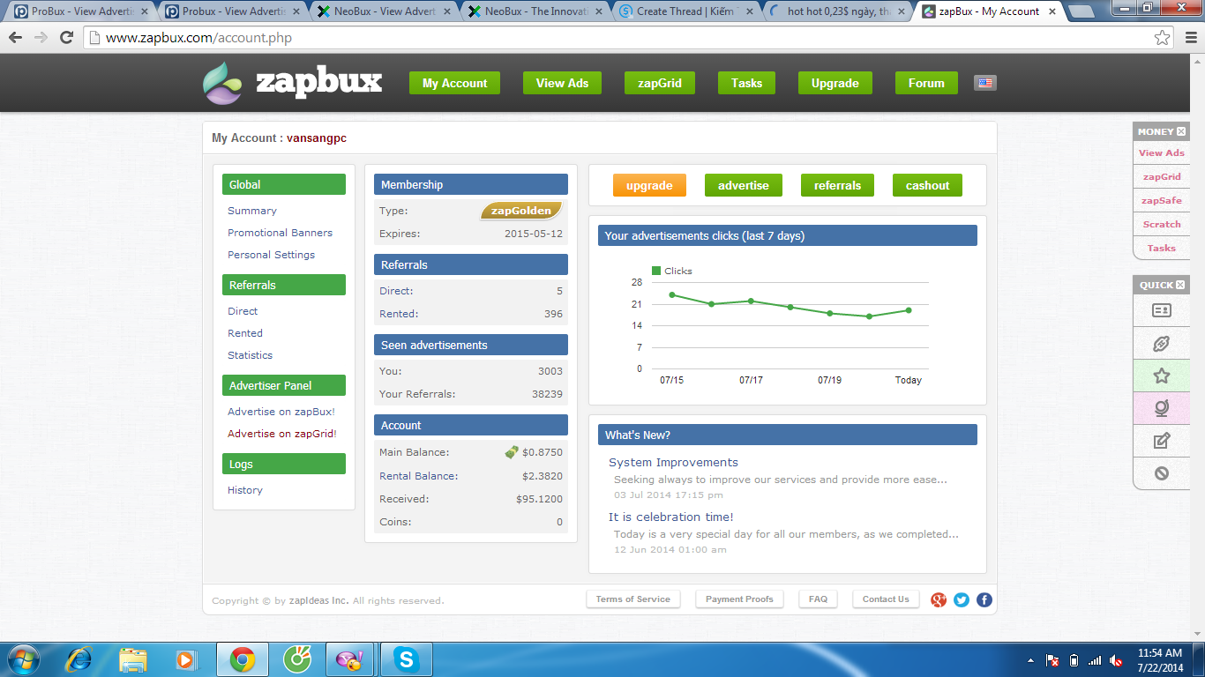
Task: Click the Terms of Service footer button
Action: click(x=633, y=599)
